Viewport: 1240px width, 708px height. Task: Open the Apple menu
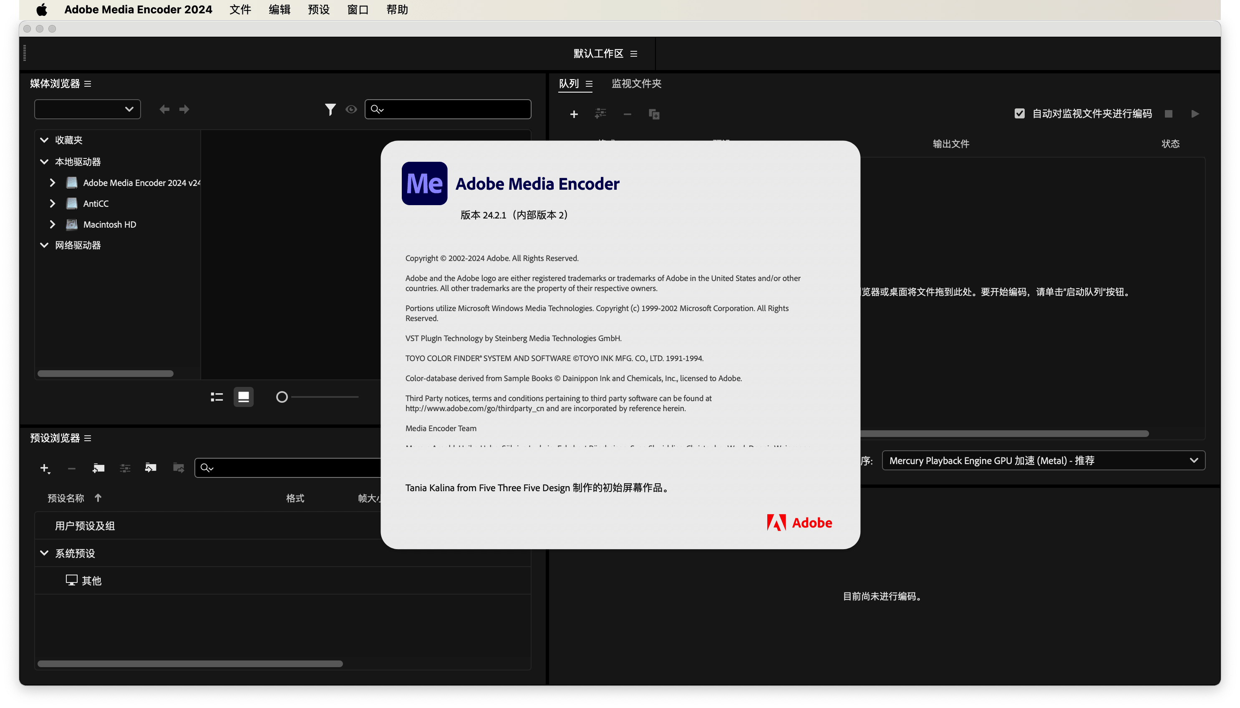tap(42, 10)
